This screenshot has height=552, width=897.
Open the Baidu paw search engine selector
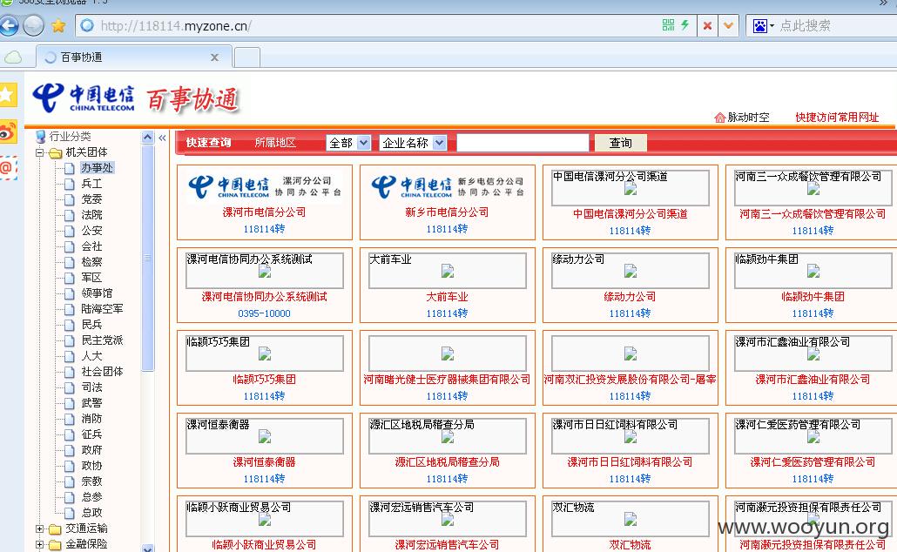click(x=763, y=26)
